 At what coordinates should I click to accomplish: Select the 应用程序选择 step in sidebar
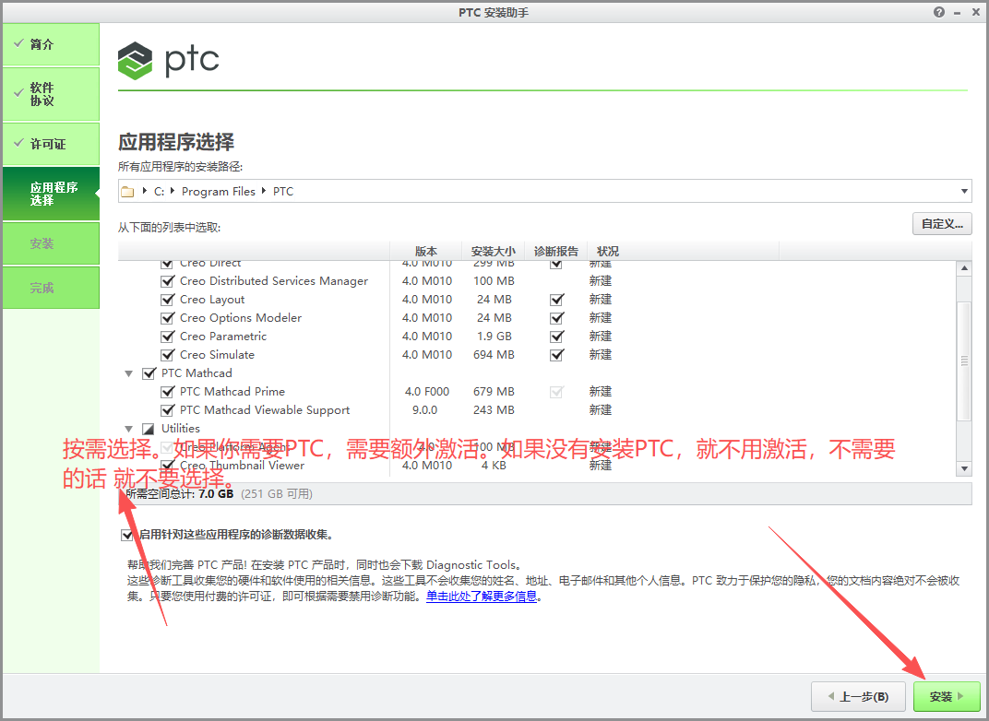pyautogui.click(x=51, y=194)
